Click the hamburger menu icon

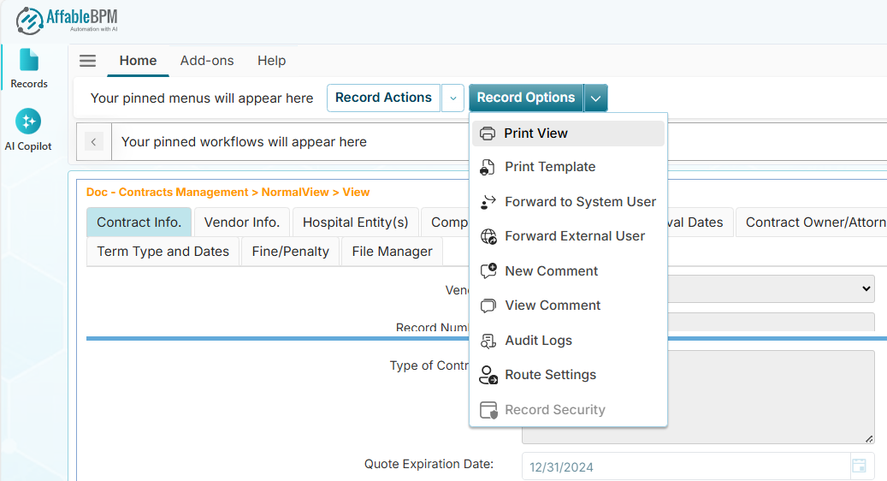(x=87, y=61)
